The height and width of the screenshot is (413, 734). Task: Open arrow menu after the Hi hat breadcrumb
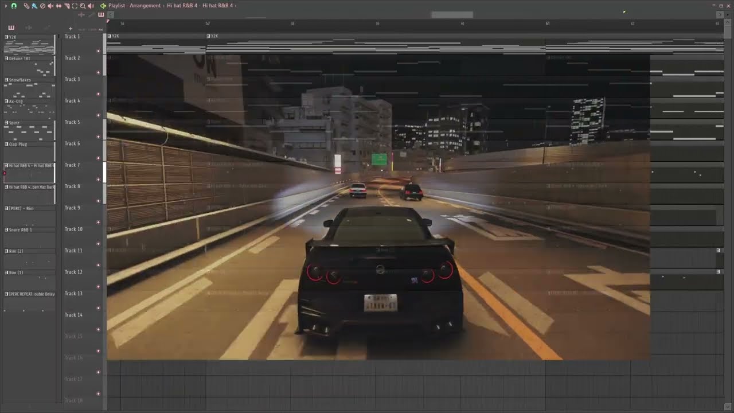235,6
